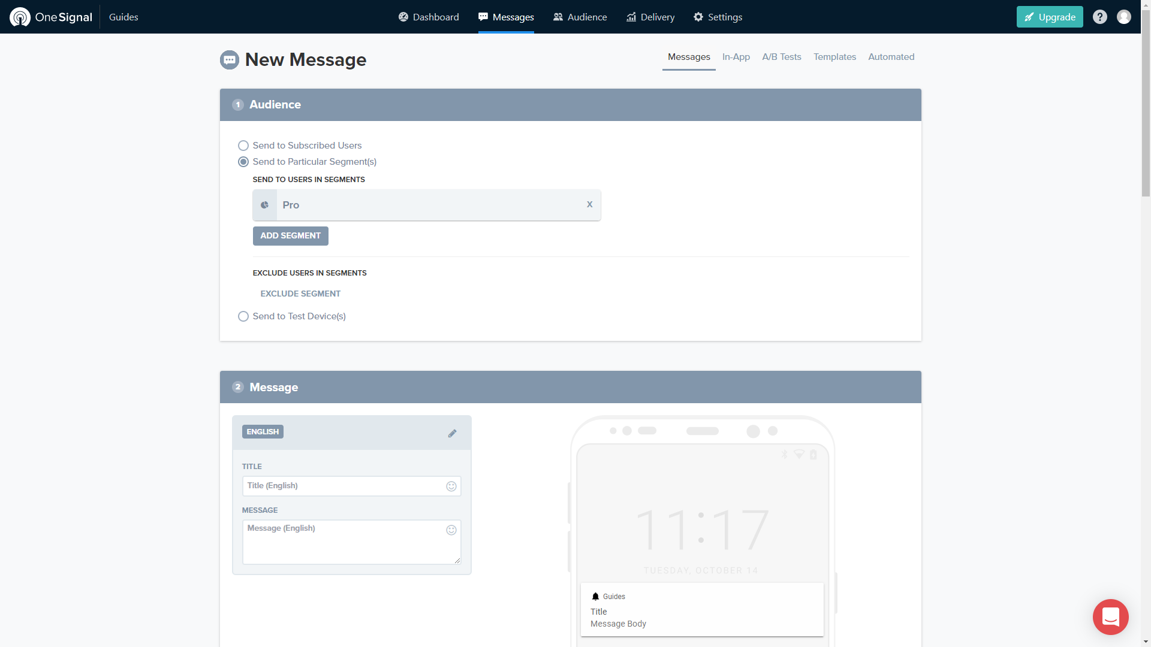Click the Settings gear icon
Screen dimensions: 1151x647
(698, 17)
